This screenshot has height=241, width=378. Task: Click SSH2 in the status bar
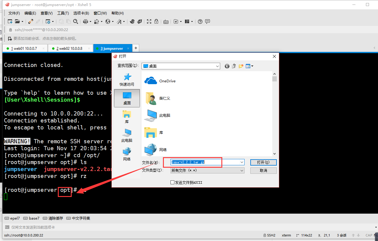point(269,235)
